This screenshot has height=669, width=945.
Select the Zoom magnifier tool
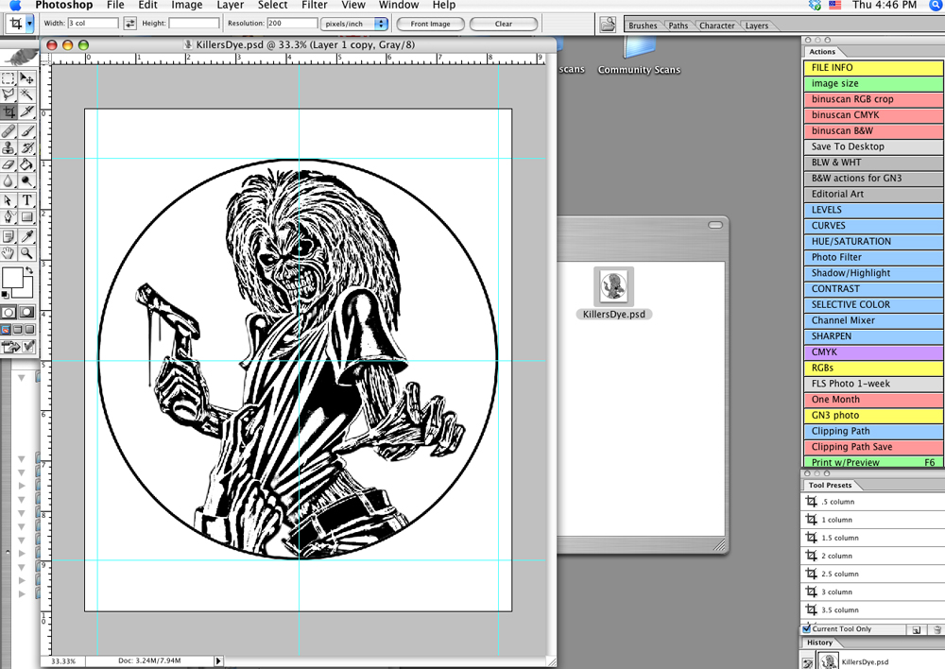click(x=27, y=253)
